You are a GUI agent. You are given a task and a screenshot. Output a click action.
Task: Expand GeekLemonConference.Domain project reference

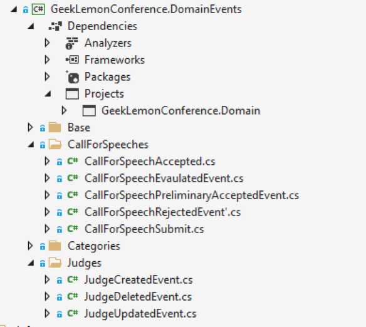click(64, 110)
